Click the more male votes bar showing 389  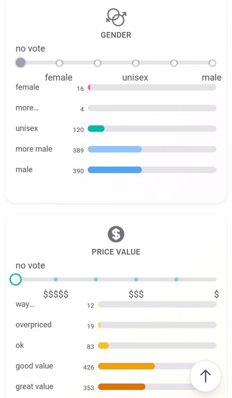[x=152, y=149]
